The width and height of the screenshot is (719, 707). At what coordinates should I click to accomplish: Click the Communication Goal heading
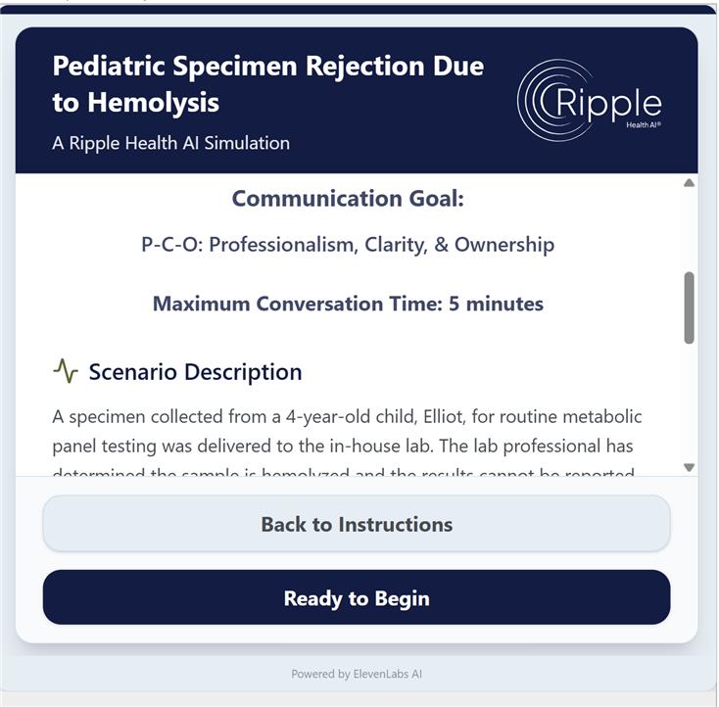(348, 199)
